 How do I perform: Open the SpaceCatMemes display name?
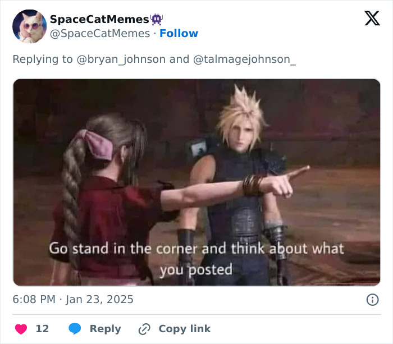point(99,19)
